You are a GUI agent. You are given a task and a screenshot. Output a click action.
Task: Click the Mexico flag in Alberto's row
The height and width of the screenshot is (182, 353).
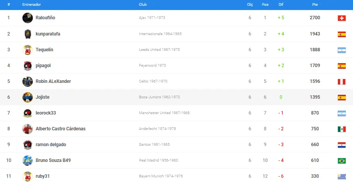click(341, 129)
